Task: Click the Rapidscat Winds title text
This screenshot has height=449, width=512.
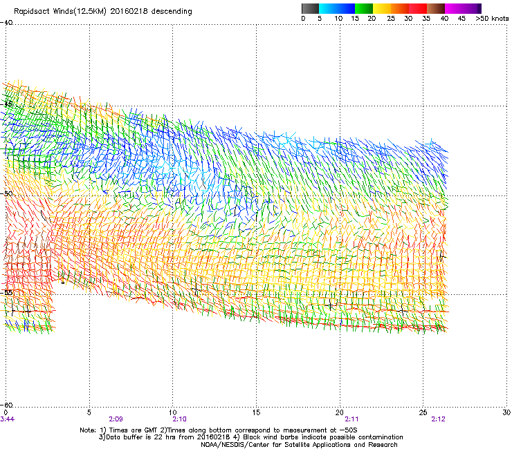Action: [x=103, y=12]
